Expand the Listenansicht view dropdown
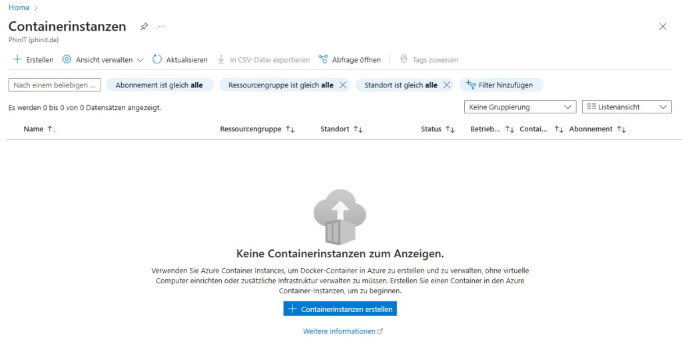 tap(626, 107)
